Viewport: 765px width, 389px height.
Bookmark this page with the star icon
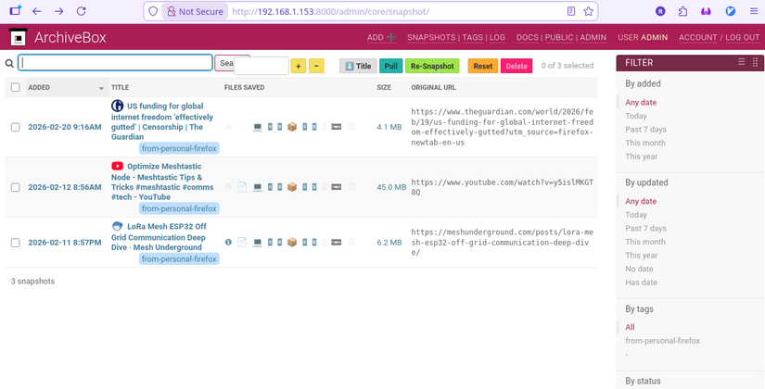pos(588,11)
